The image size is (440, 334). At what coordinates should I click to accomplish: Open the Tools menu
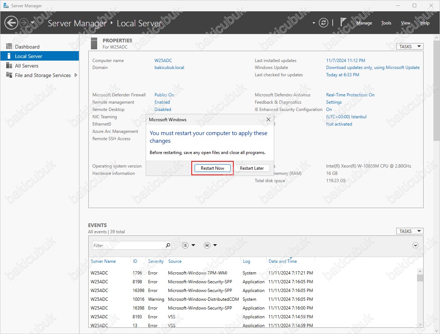point(386,23)
